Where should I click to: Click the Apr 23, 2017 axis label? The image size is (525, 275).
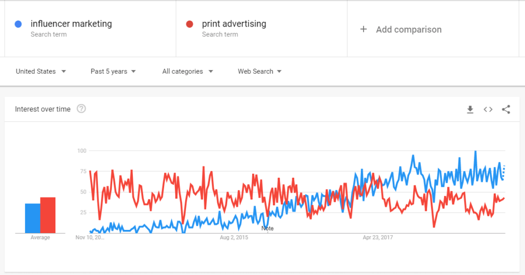tap(378, 237)
